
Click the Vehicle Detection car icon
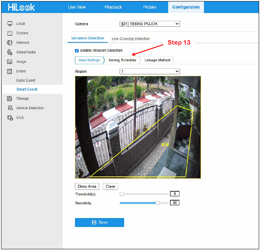[10, 108]
